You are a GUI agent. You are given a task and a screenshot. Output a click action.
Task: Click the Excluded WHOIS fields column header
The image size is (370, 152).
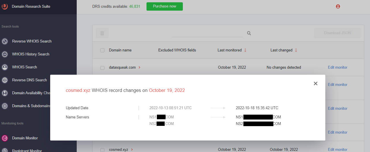177,50
